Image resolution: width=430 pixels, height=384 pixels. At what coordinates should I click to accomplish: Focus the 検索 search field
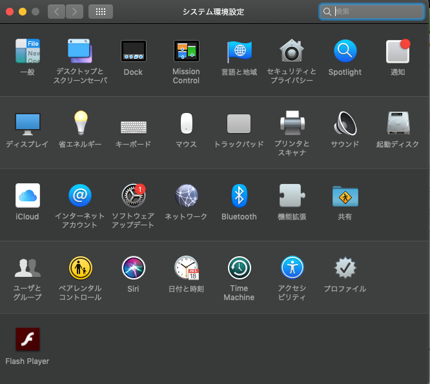coord(372,12)
